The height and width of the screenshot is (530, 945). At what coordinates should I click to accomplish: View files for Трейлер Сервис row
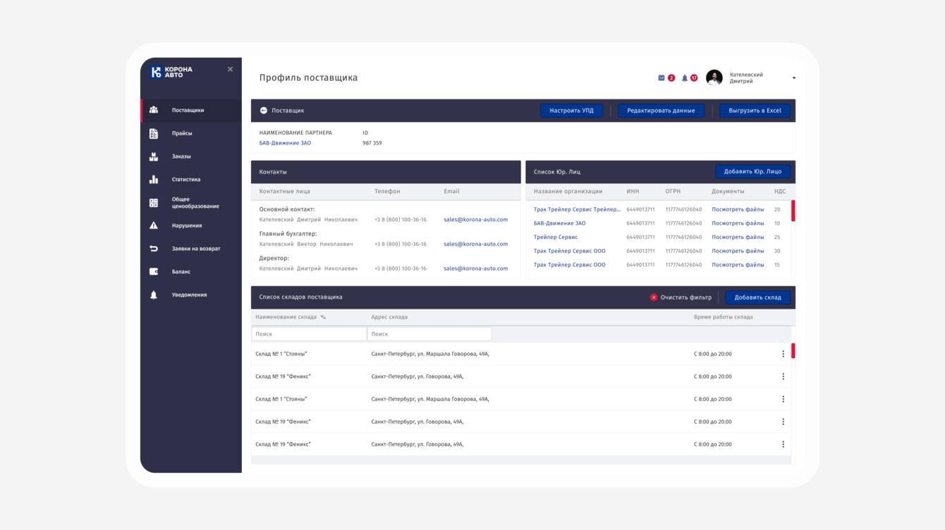click(738, 238)
